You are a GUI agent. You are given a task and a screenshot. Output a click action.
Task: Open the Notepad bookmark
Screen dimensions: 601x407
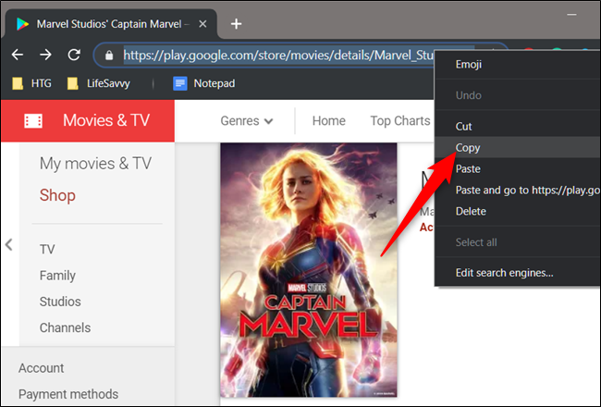click(x=204, y=83)
